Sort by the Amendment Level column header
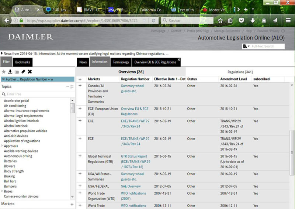This screenshot has height=209, width=295. point(233,79)
